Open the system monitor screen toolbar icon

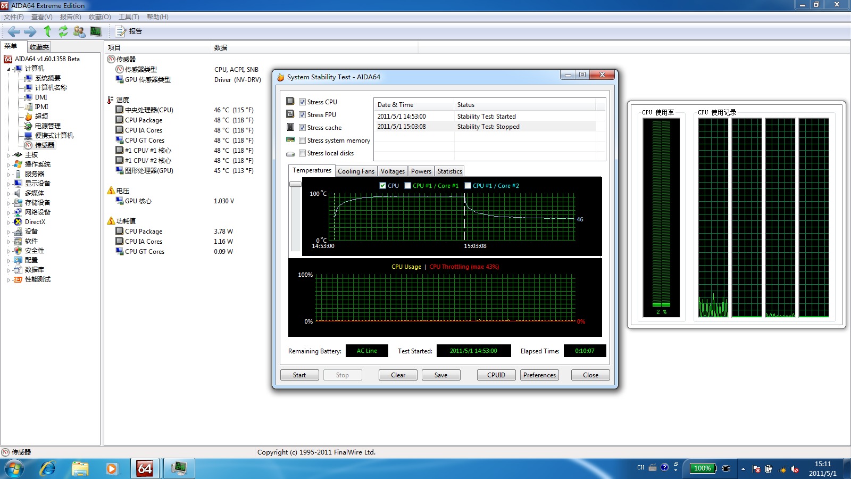(96, 31)
